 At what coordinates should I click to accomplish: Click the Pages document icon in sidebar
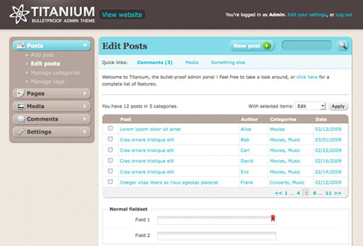tap(20, 93)
